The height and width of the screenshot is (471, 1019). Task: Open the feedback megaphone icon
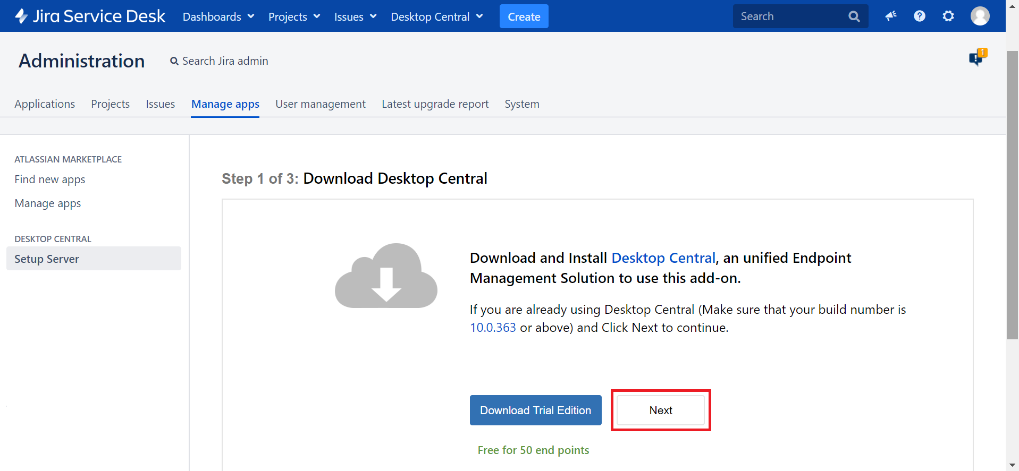tap(891, 16)
